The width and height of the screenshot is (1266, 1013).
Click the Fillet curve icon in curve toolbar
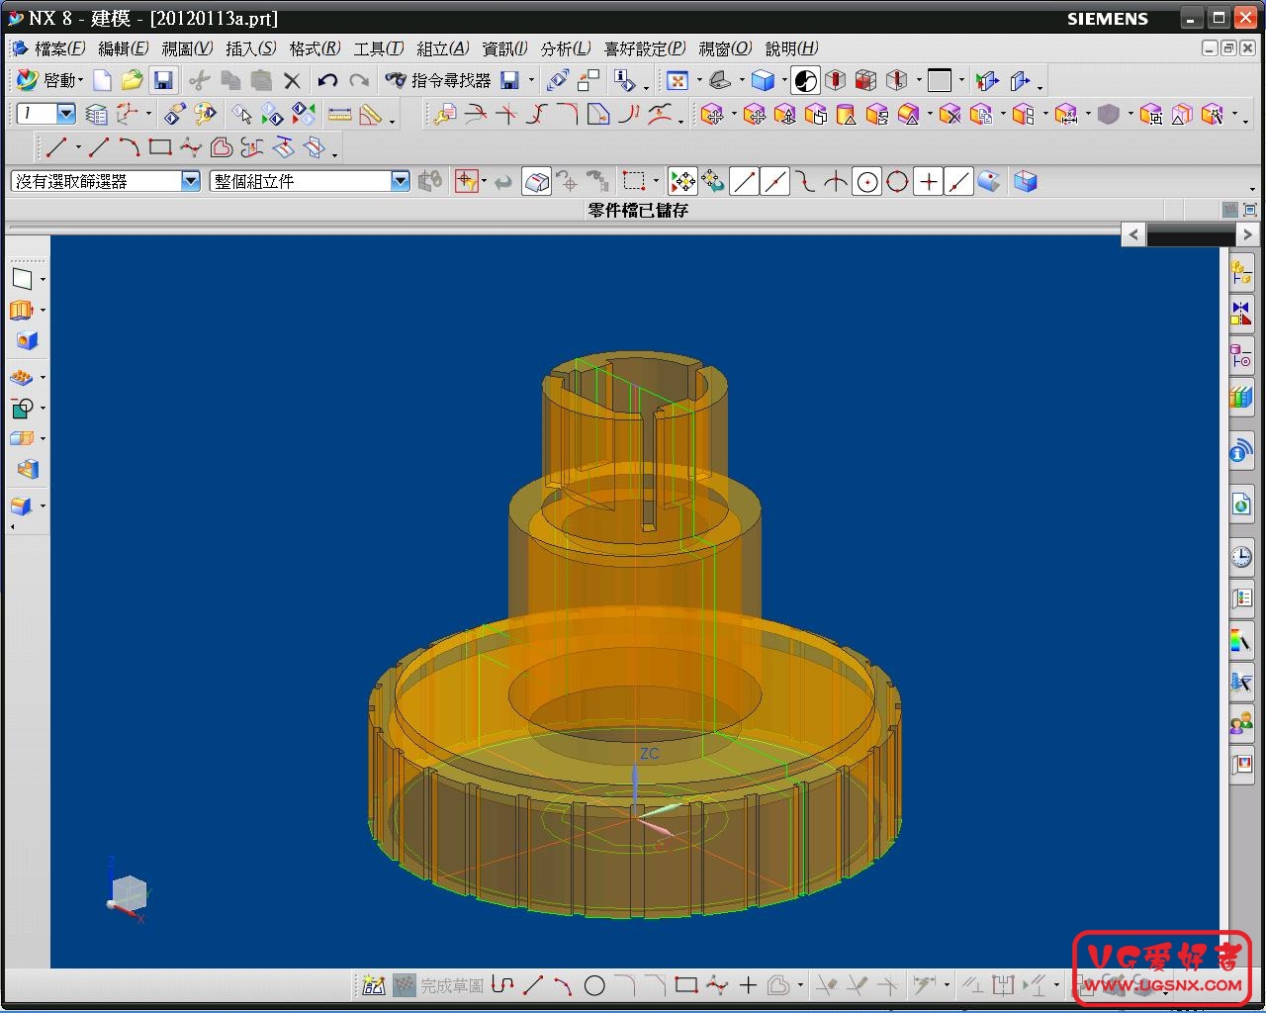[568, 115]
